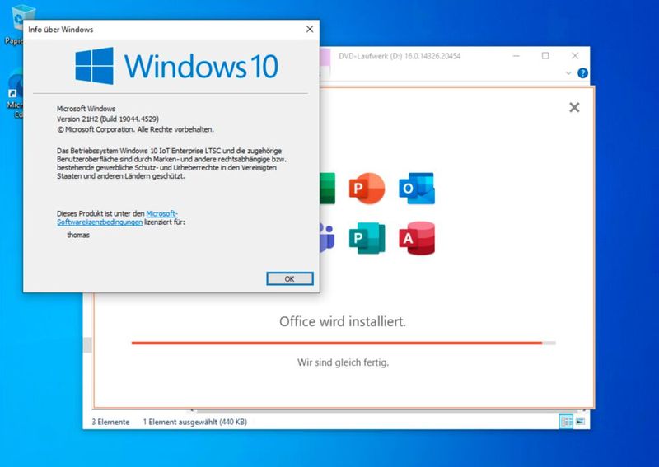Click the partially hidden Teams icon
The width and height of the screenshot is (659, 467).
[x=327, y=238]
